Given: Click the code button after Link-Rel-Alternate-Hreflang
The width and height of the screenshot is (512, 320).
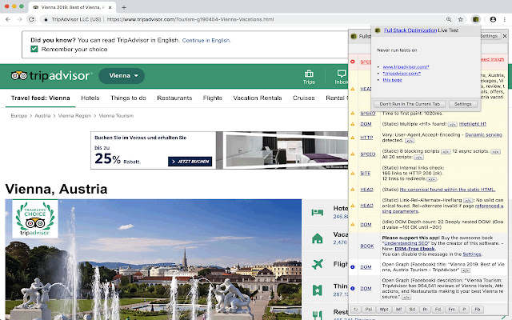Looking at the screenshot, I should point(468,200).
